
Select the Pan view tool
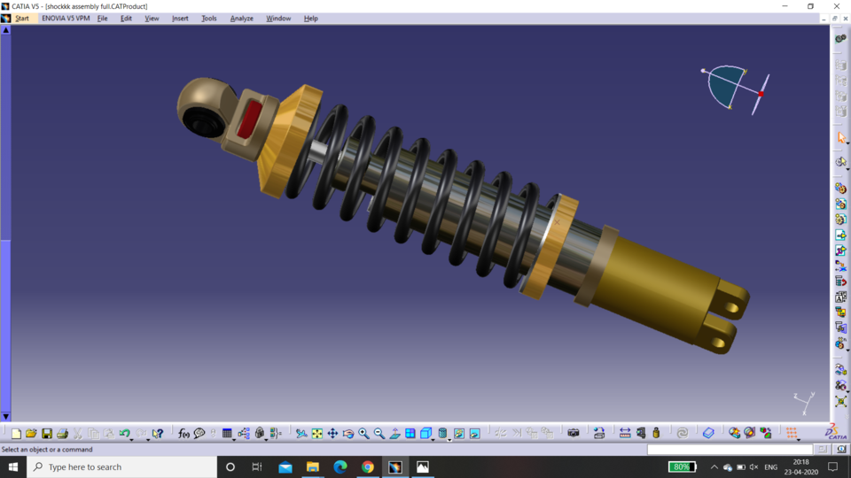pyautogui.click(x=332, y=433)
